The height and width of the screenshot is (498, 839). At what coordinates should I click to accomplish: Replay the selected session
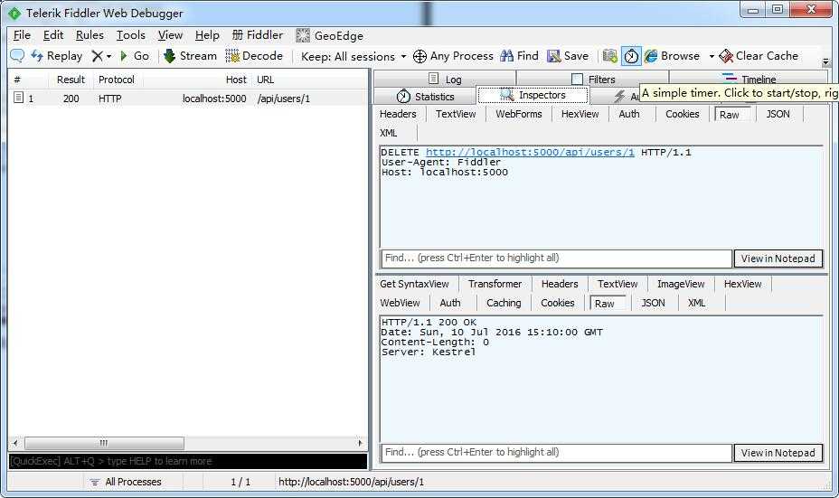pyautogui.click(x=57, y=56)
